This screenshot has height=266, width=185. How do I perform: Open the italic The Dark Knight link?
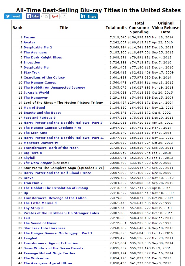pos(38,163)
